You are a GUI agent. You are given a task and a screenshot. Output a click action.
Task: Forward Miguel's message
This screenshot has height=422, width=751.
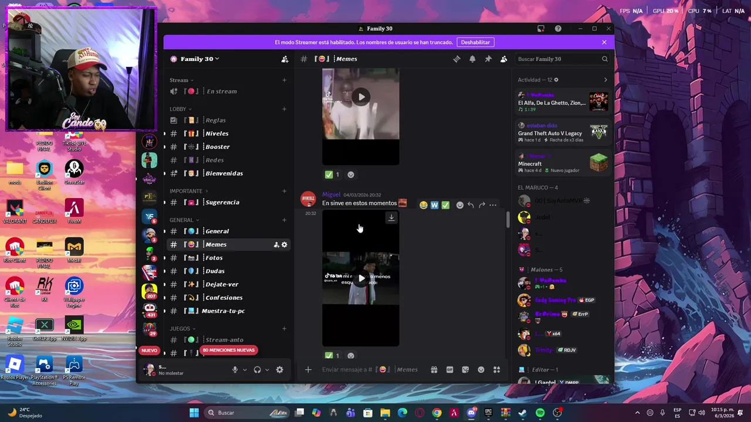coord(482,205)
